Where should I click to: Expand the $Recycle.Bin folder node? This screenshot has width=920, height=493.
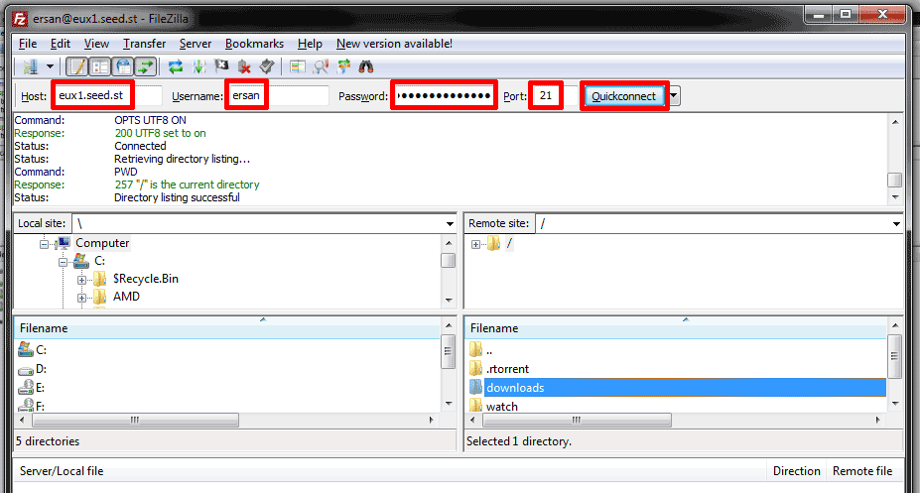pos(81,280)
